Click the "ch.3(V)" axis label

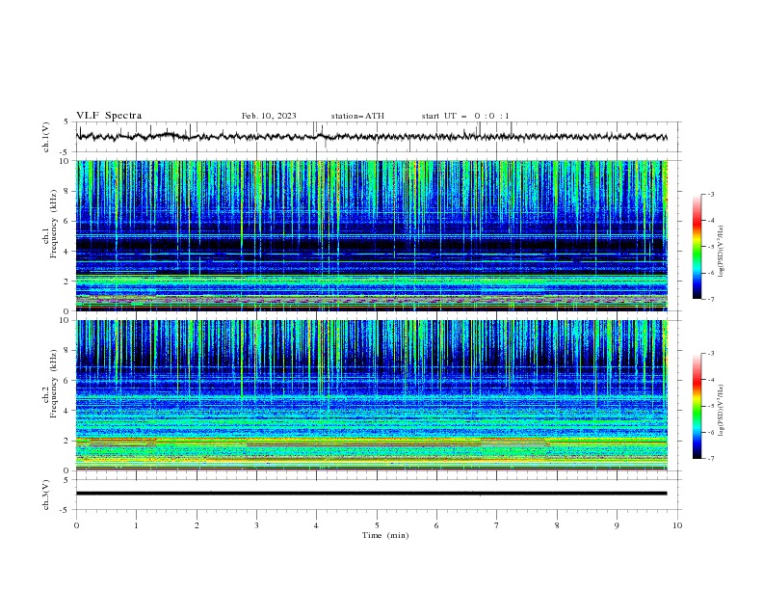tap(46, 495)
